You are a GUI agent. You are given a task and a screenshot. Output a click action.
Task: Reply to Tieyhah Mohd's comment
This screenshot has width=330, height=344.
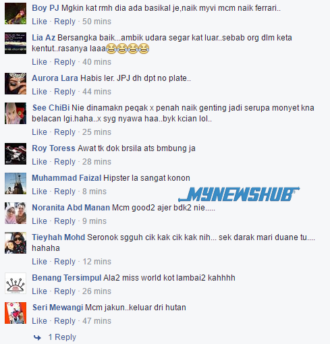[65, 262]
